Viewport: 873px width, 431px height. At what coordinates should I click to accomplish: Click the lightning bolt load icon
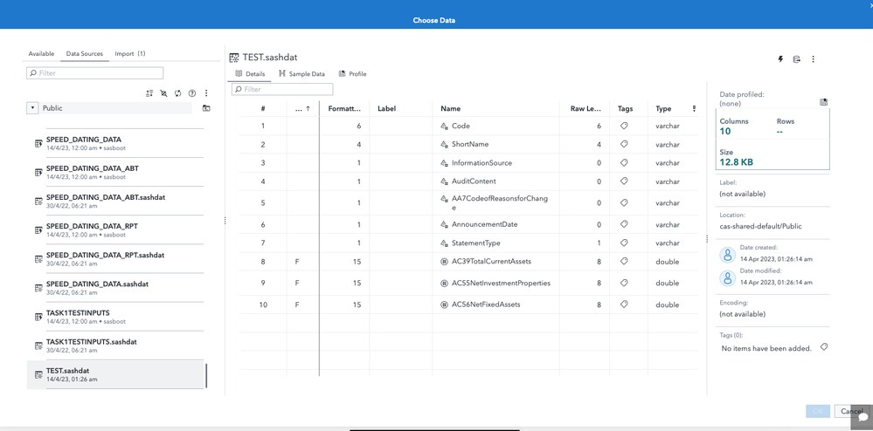(780, 59)
